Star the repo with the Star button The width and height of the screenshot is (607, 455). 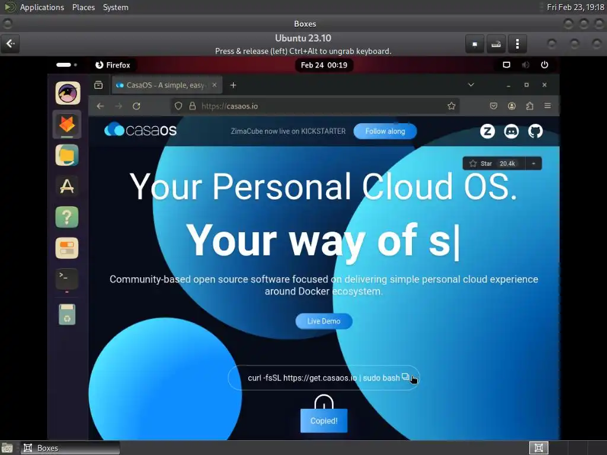pos(480,164)
